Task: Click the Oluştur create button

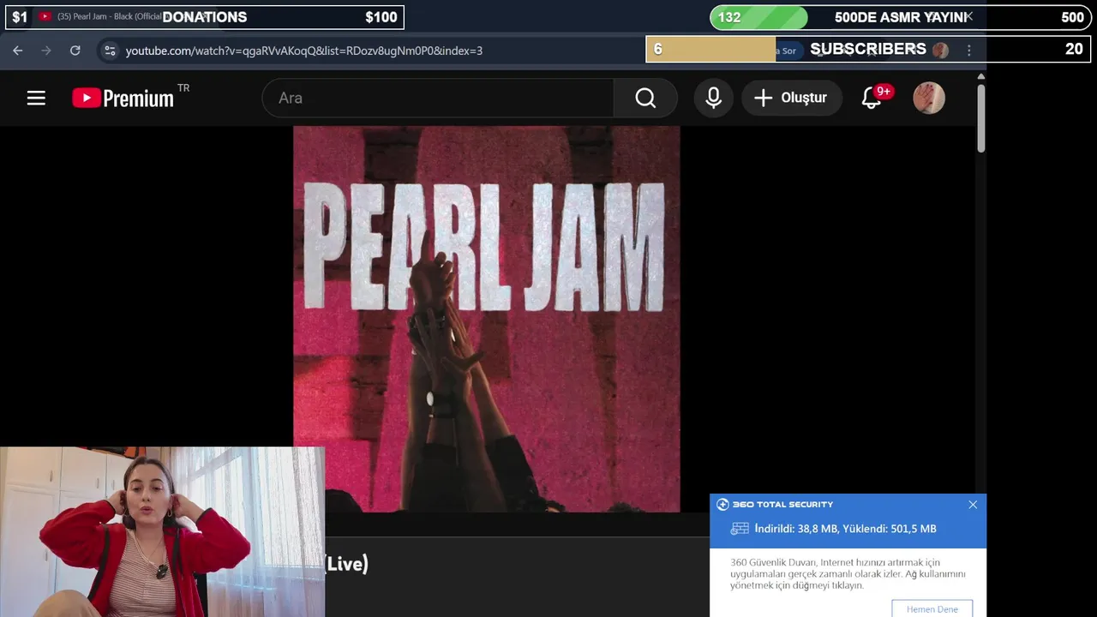Action: (791, 98)
